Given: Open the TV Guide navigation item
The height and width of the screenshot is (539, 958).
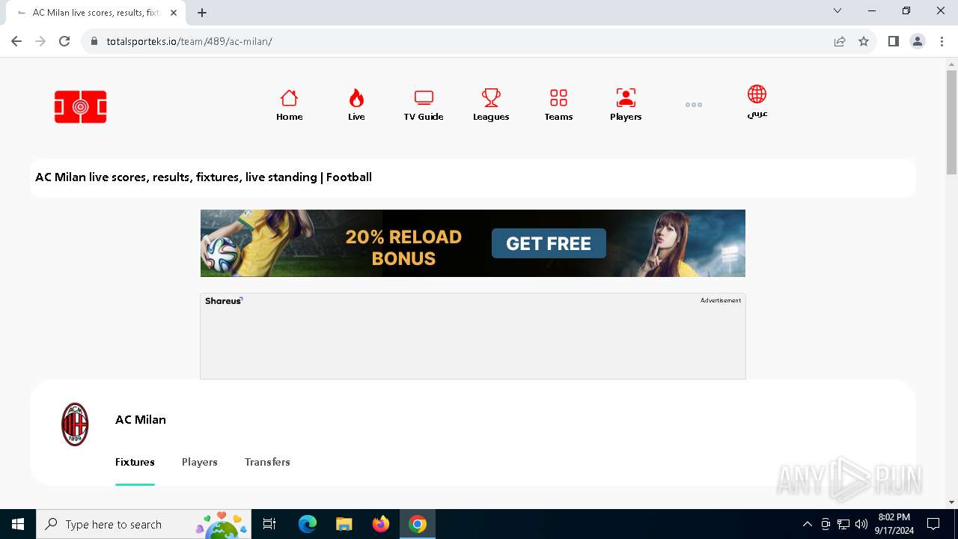Looking at the screenshot, I should [424, 105].
